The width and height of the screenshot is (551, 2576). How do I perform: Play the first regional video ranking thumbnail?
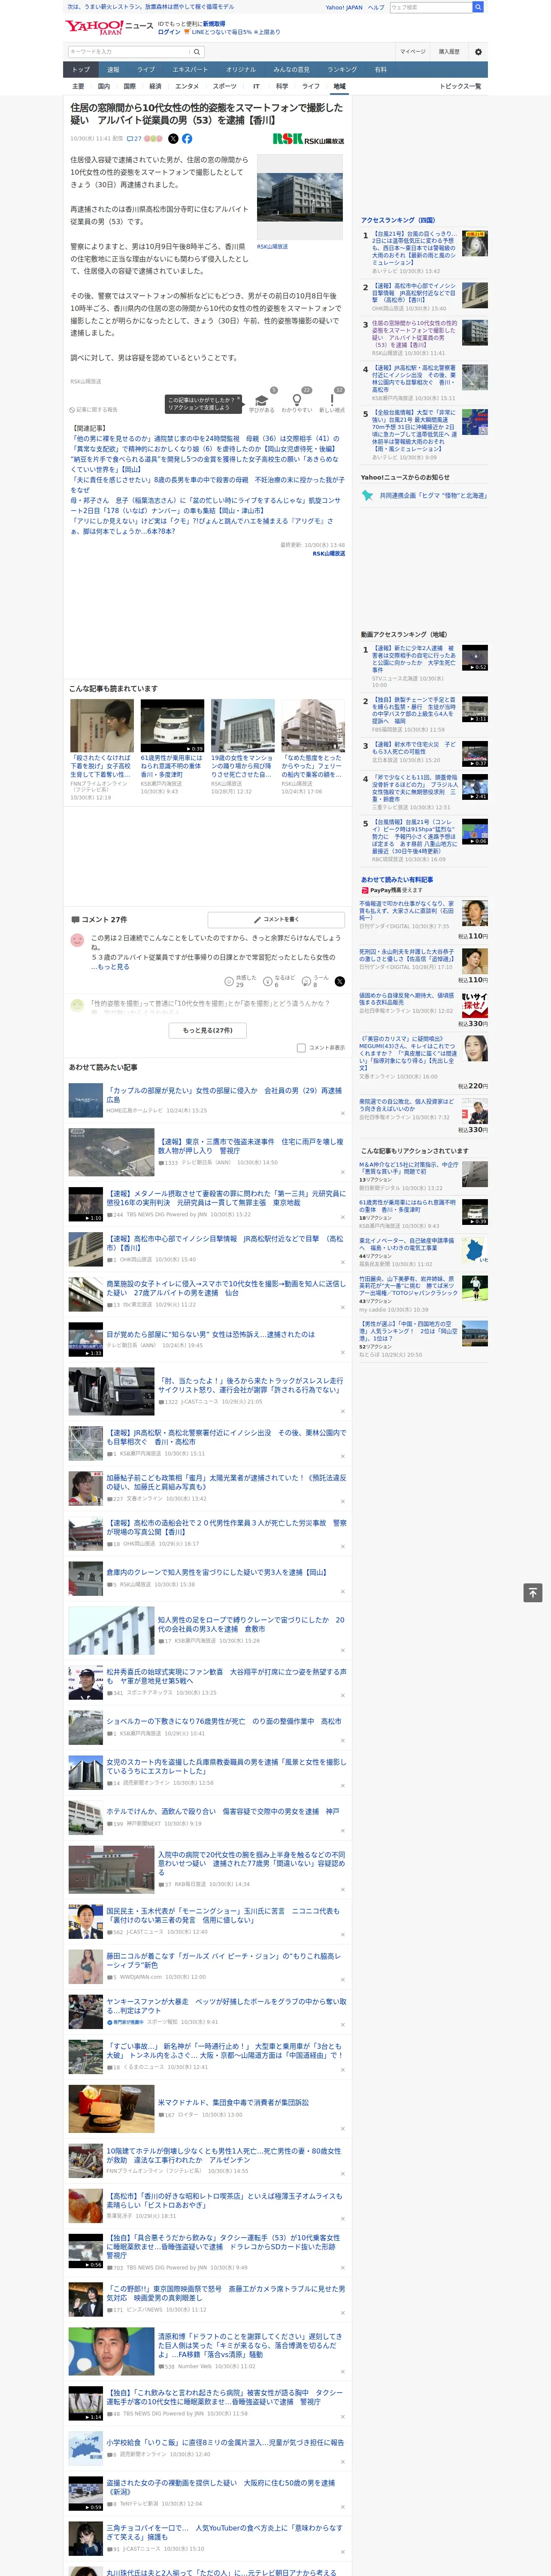pos(475,657)
